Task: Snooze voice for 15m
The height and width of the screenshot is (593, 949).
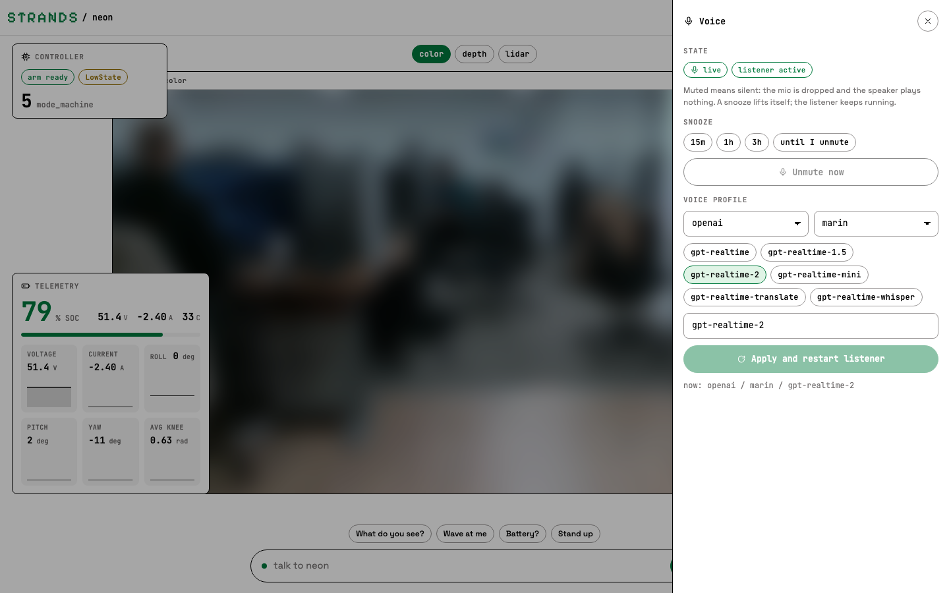Action: click(x=698, y=142)
